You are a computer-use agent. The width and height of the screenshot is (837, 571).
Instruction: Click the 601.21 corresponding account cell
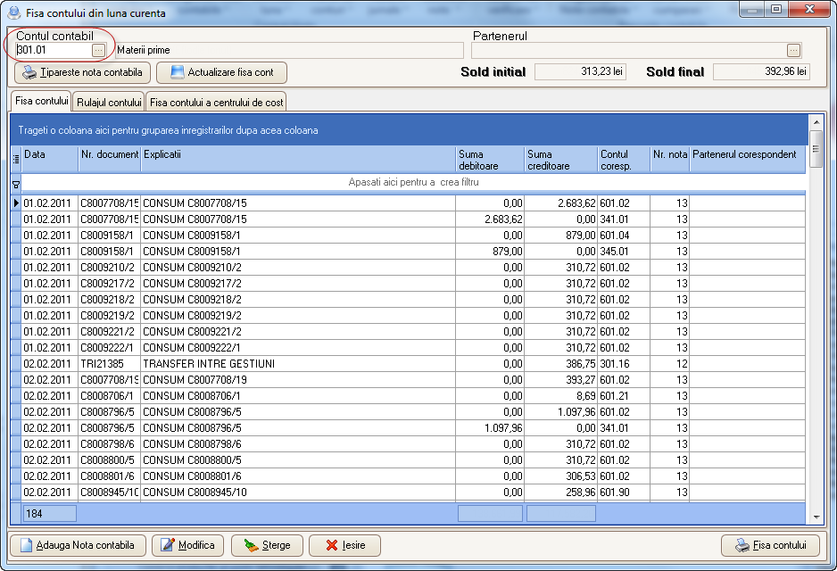pos(624,396)
